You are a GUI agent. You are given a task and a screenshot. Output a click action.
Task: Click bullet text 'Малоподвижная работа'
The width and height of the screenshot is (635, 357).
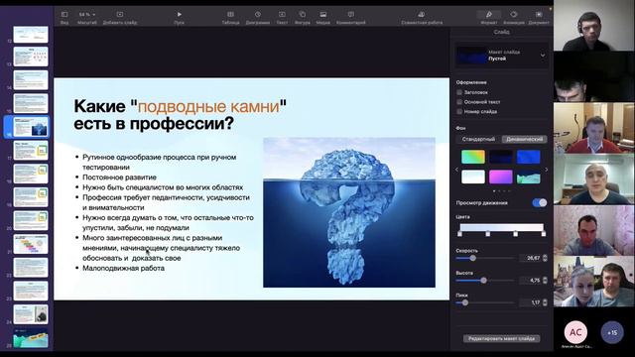click(123, 268)
